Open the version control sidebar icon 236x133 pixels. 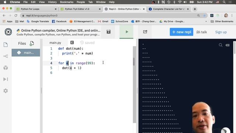6,56
